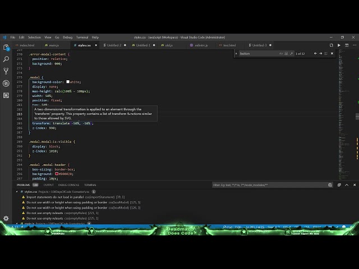The image size is (359, 269).
Task: Toggle find in selection
Action: (326, 54)
